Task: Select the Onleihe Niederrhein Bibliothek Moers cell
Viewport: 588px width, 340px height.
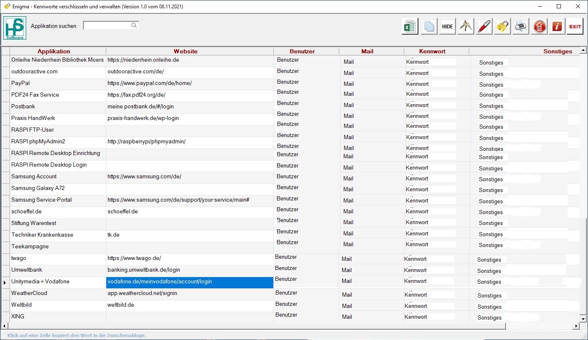Action: 58,61
